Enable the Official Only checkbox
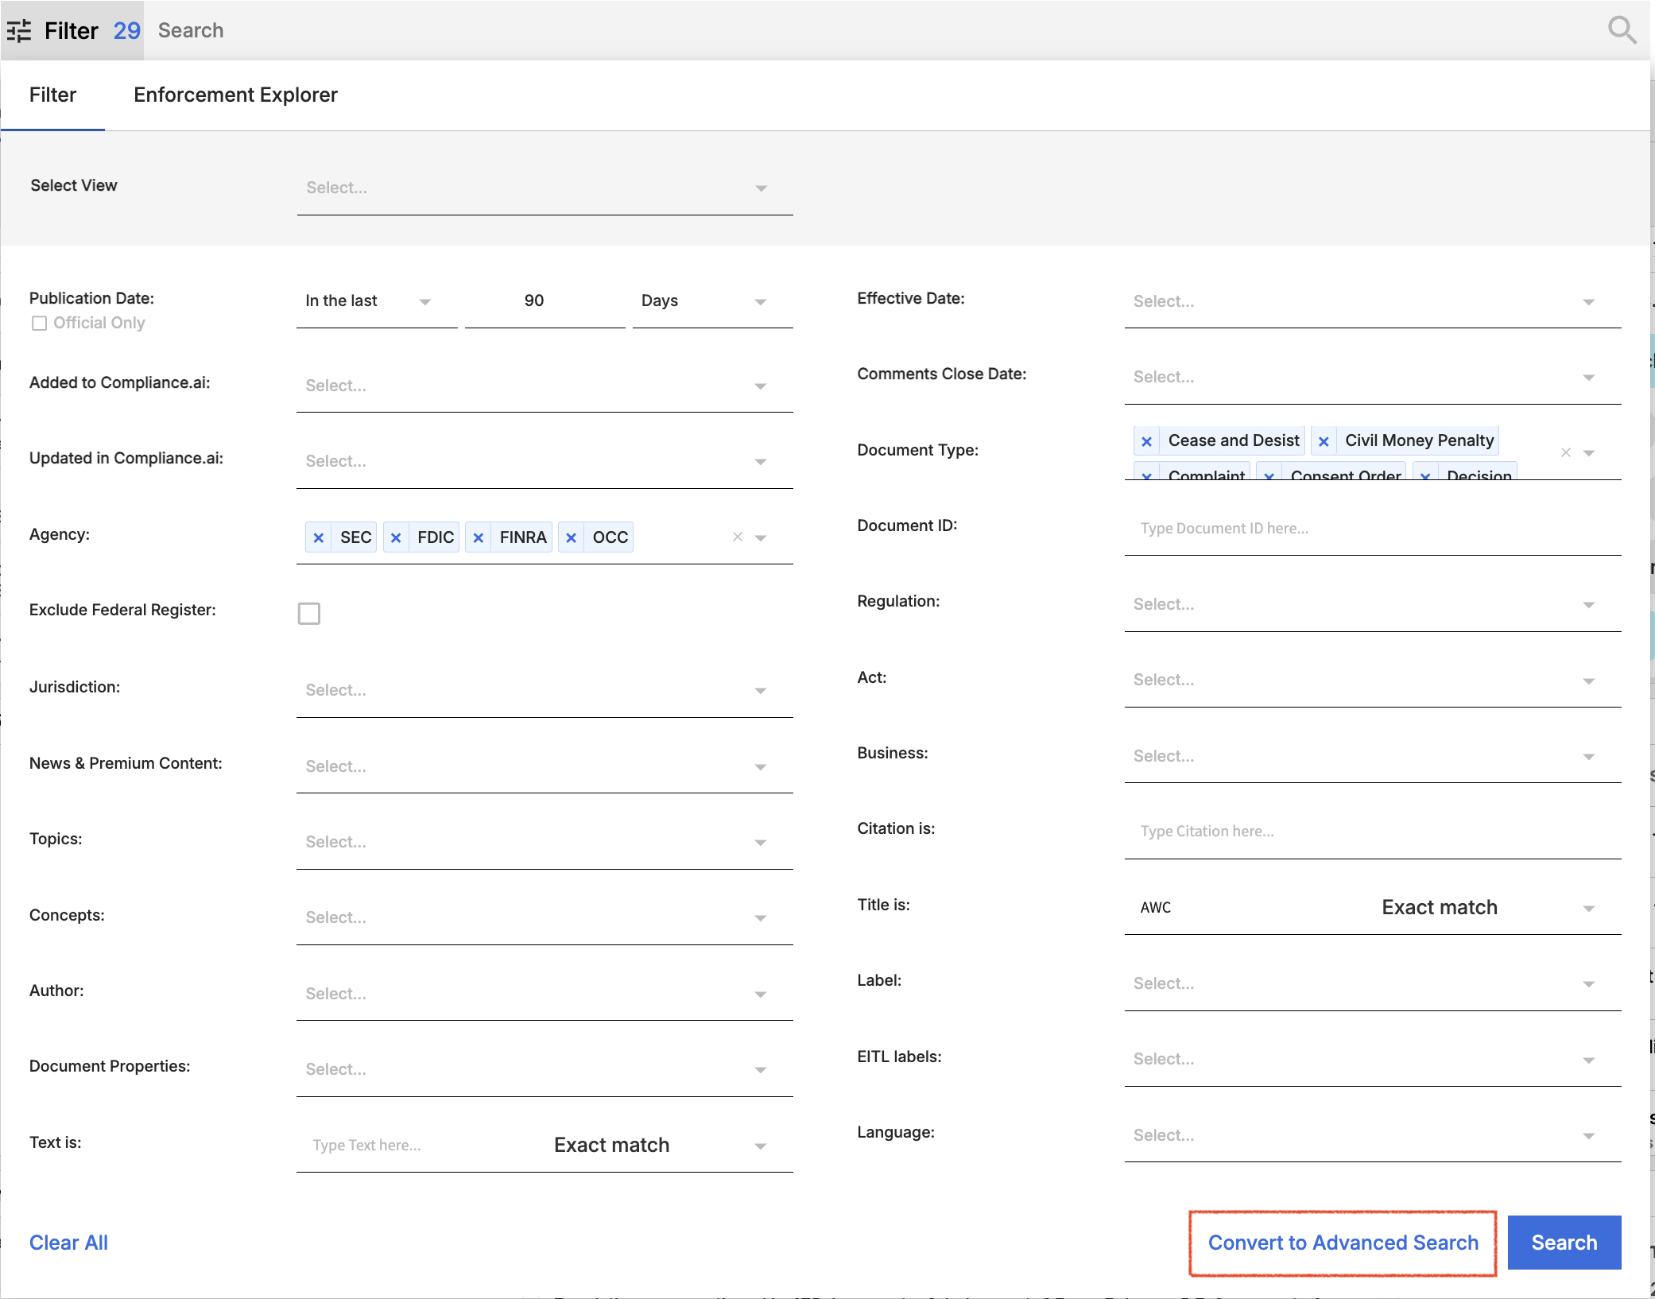This screenshot has width=1655, height=1299. [x=39, y=324]
